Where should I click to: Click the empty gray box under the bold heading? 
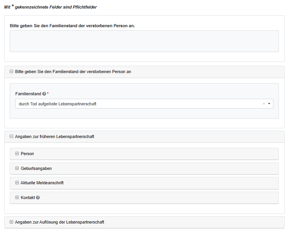coord(144,41)
